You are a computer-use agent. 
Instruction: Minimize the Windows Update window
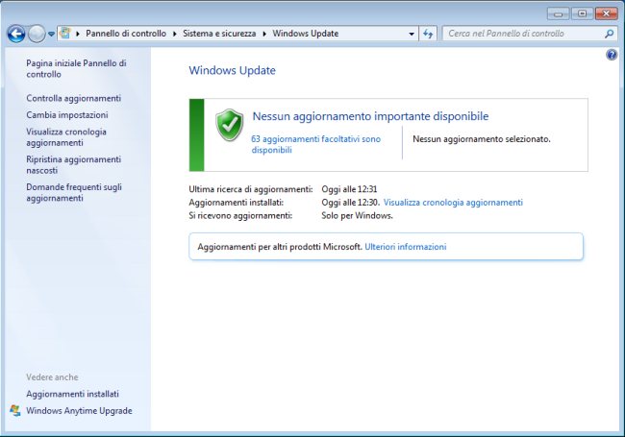pyautogui.click(x=558, y=14)
